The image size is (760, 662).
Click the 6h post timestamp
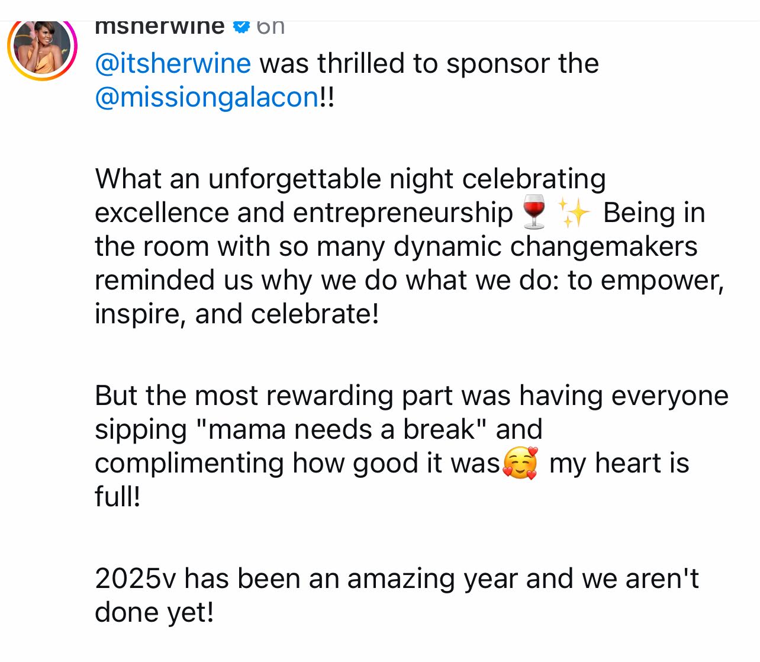(270, 27)
